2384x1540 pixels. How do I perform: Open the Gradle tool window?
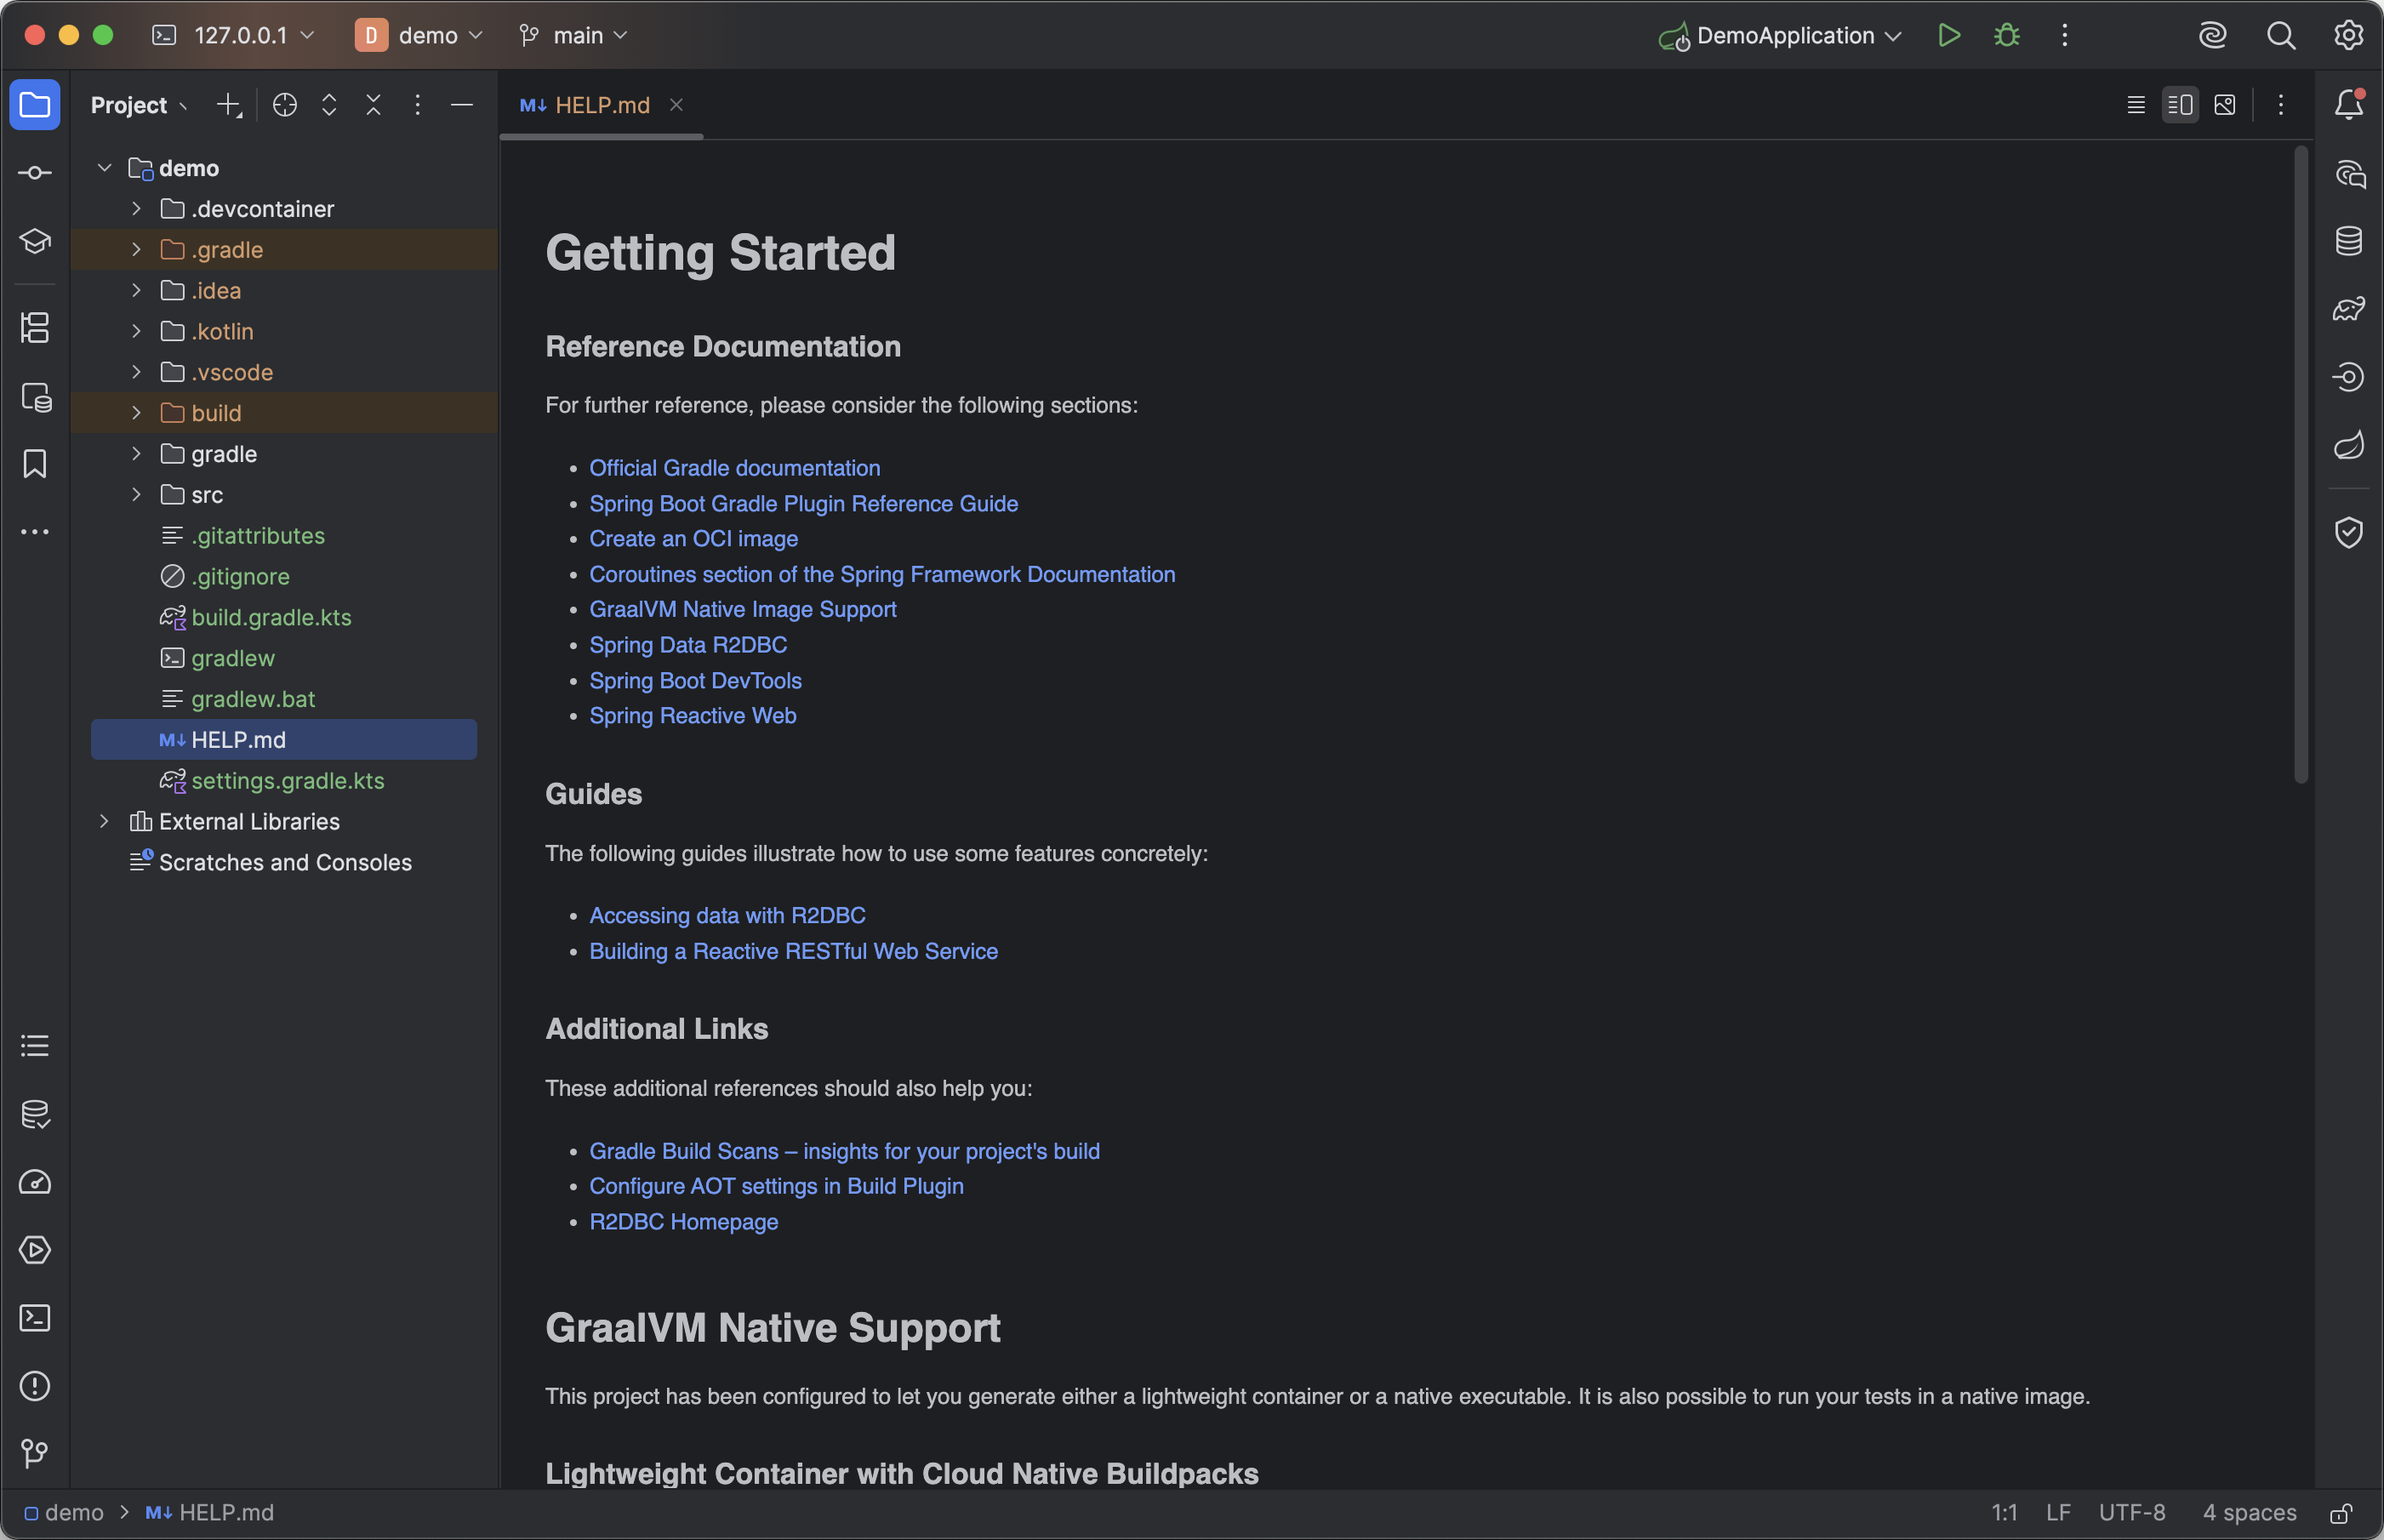2348,309
